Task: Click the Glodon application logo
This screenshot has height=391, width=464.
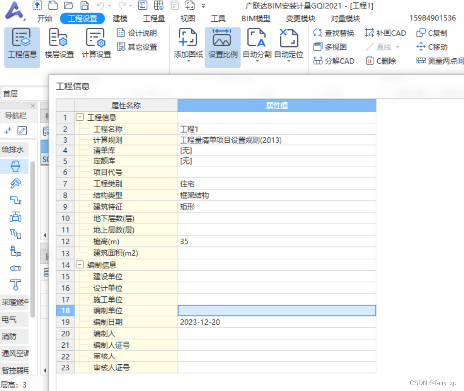Action: (x=14, y=10)
